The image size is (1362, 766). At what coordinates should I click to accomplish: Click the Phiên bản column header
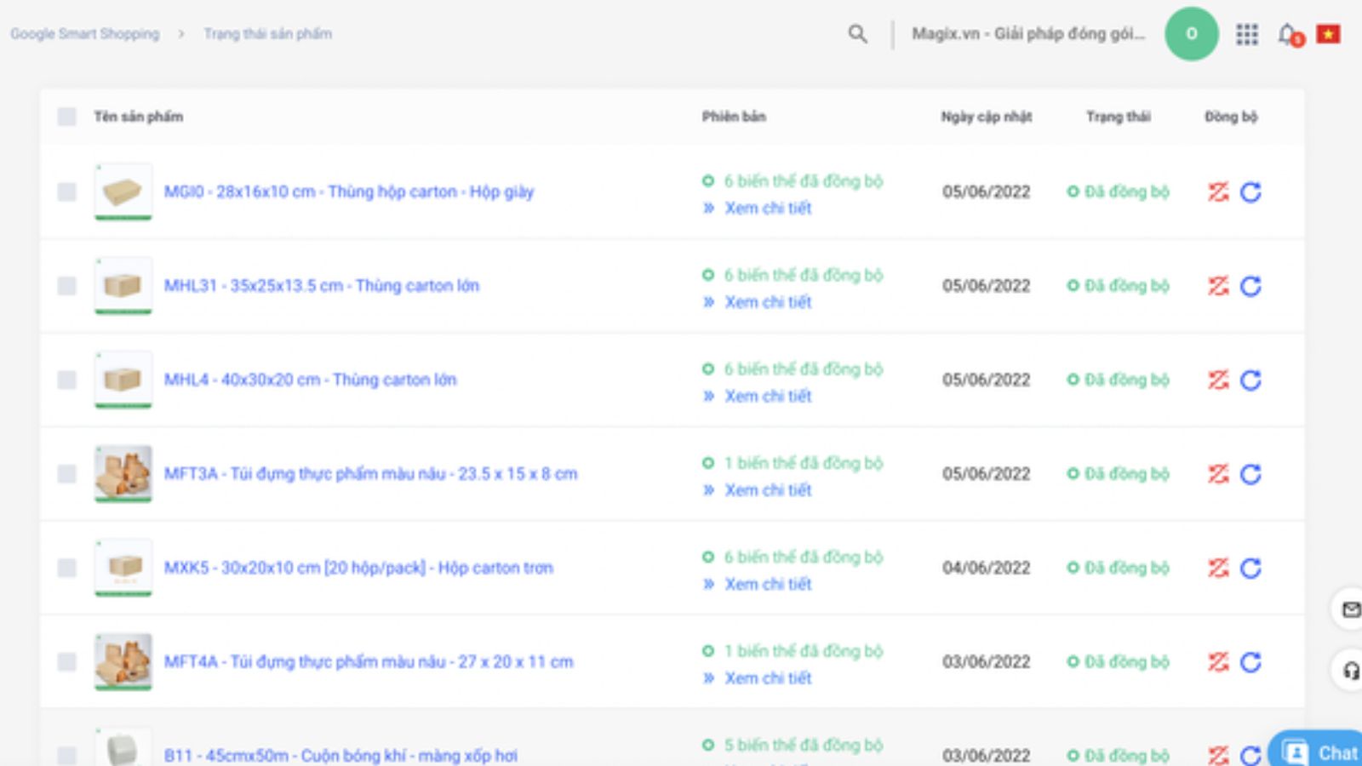coord(734,117)
